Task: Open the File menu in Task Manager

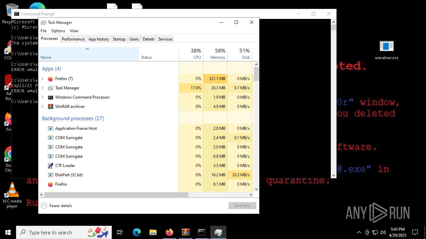Action: tap(44, 31)
